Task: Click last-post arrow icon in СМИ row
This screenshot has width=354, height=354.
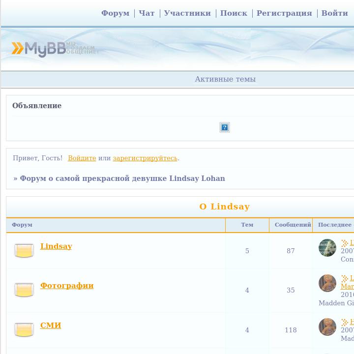Action: point(345,322)
